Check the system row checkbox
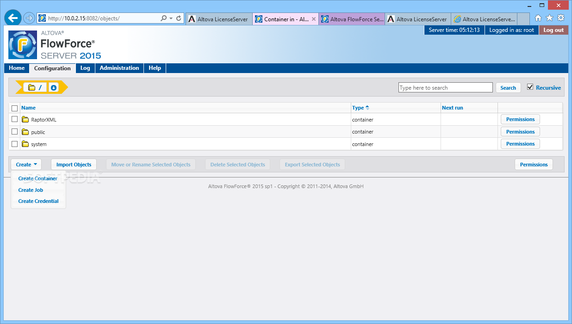The height and width of the screenshot is (324, 572). point(14,144)
